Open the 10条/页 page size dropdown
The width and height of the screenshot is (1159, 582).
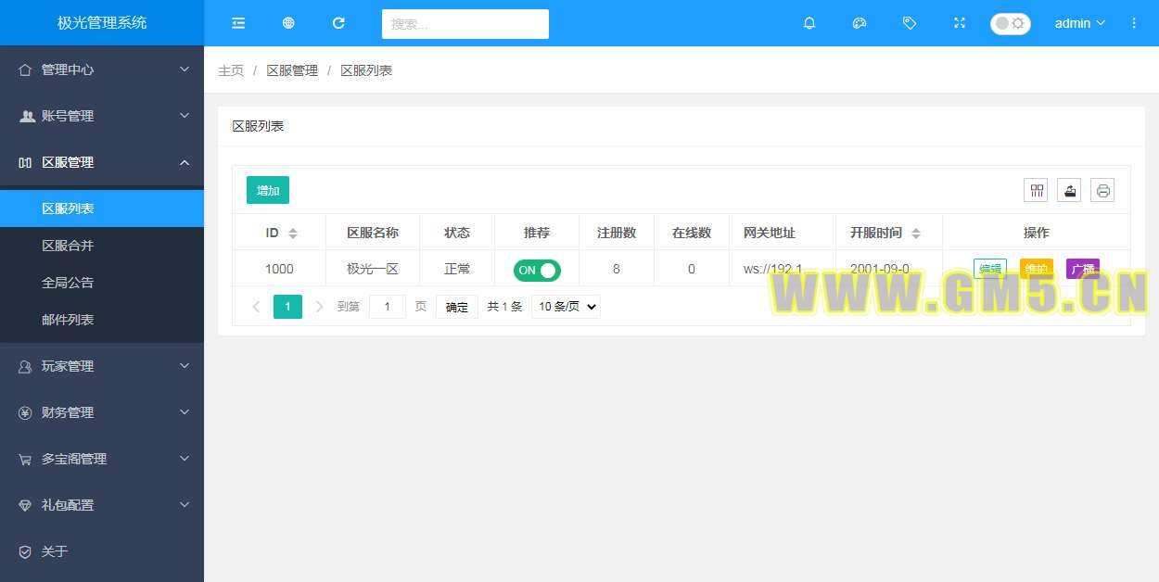point(566,307)
